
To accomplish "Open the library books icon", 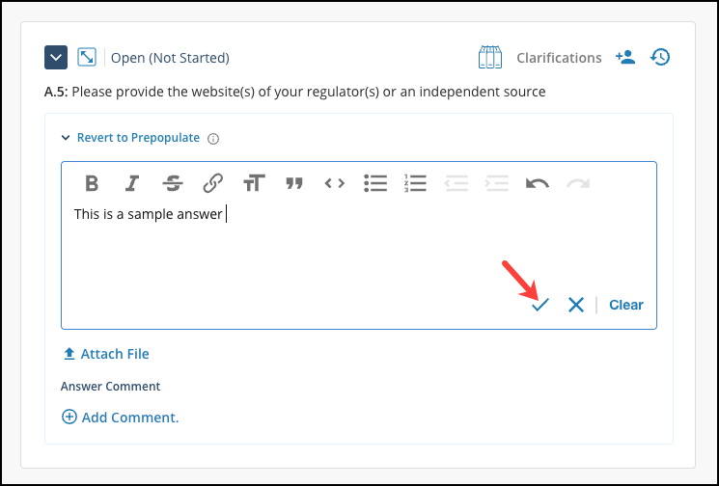I will (489, 57).
